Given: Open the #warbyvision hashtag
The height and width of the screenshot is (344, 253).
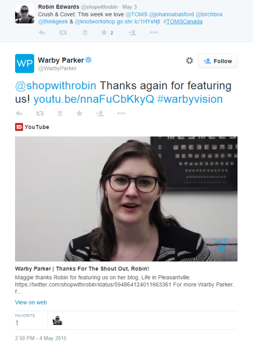Looking at the screenshot, I should pyautogui.click(x=190, y=99).
